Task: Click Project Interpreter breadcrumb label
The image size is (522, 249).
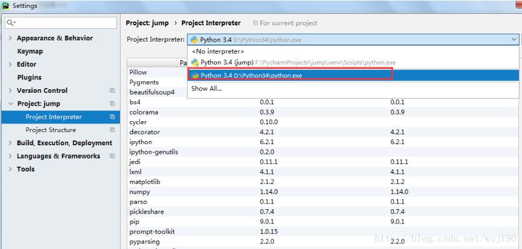Action: click(x=211, y=23)
